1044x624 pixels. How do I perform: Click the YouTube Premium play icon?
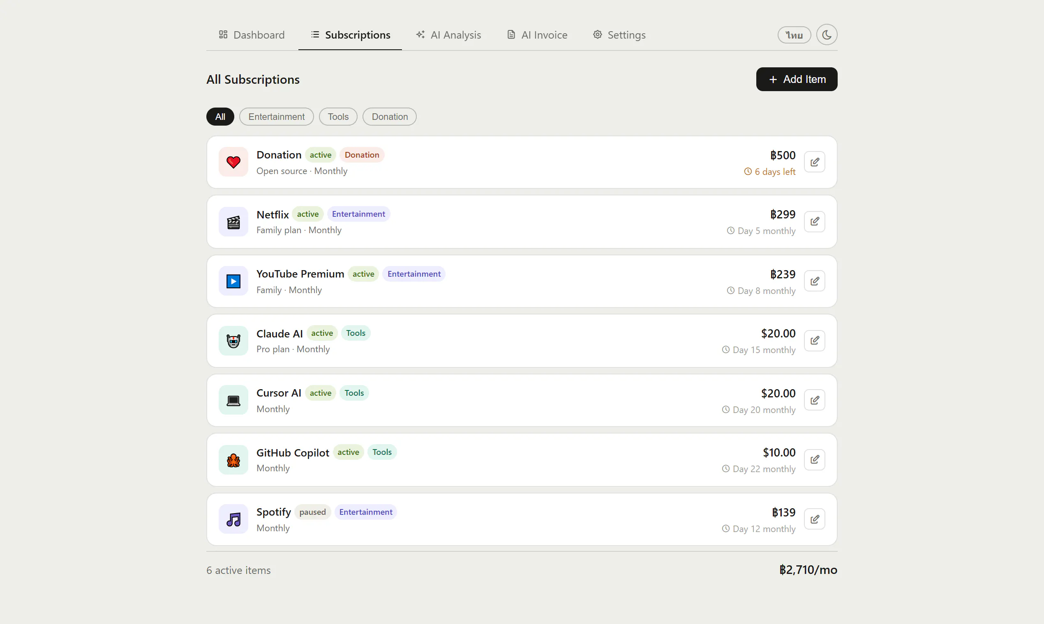tap(233, 281)
